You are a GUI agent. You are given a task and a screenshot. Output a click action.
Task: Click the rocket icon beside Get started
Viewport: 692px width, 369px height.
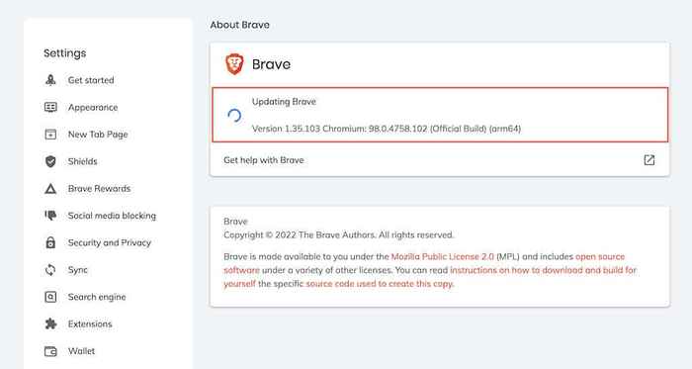point(50,80)
